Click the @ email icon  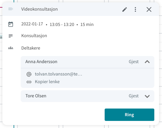[x=29, y=74]
